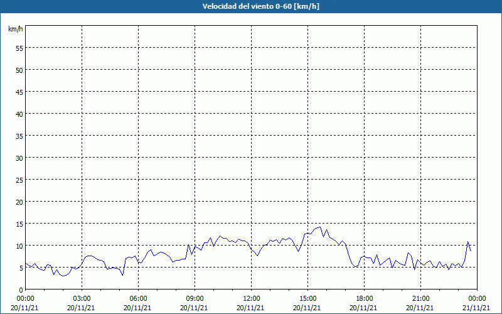Click the wind speed spike just before midnight
Image resolution: width=502 pixels, height=314 pixels.
click(467, 242)
